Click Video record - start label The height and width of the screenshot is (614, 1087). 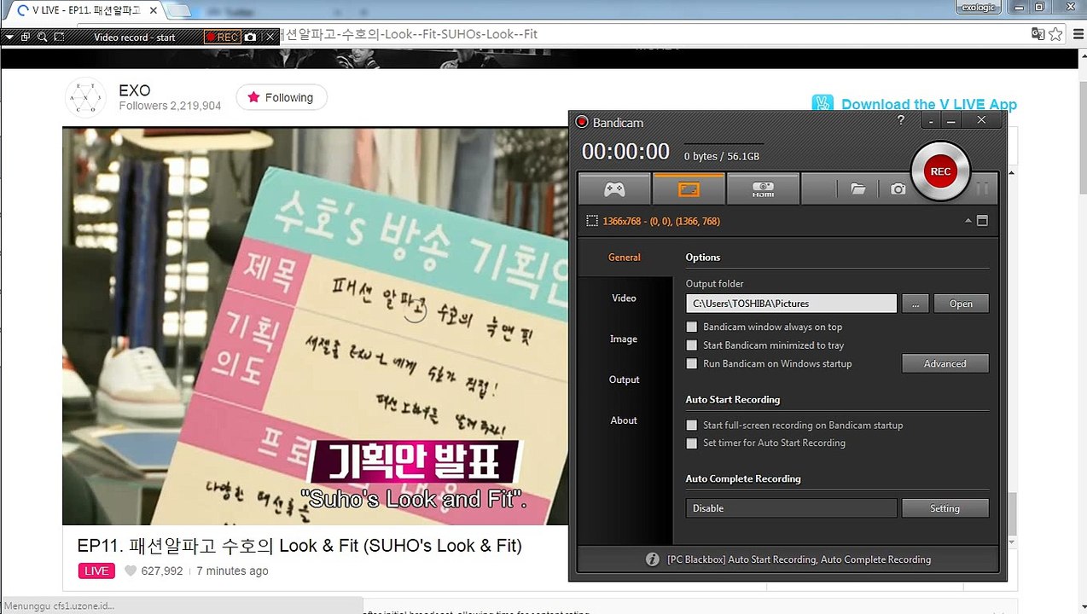pos(135,37)
